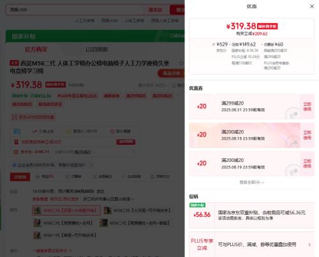Open the PLUS专享立减 promotion row arrow
Screen dimensions: 319x257
point(309,245)
